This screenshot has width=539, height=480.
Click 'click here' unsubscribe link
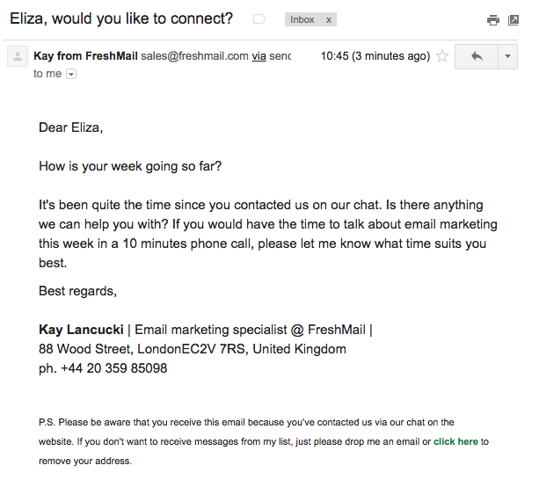[455, 441]
